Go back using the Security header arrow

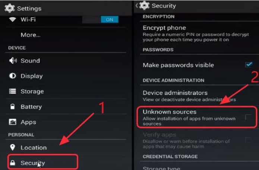click(136, 6)
